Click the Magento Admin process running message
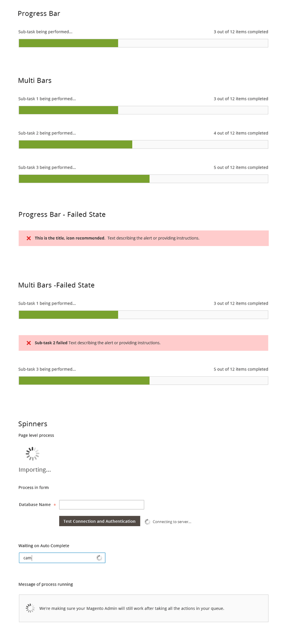This screenshot has height=632, width=290. (131, 608)
